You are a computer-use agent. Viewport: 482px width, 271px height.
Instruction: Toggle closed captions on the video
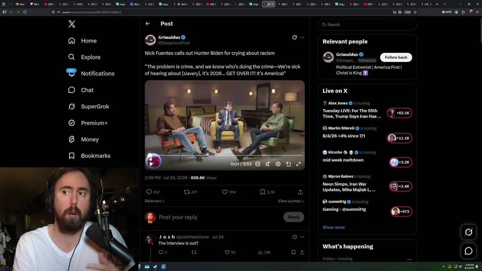point(258,164)
